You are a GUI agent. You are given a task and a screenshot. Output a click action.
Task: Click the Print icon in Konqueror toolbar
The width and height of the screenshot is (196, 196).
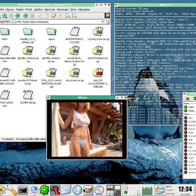pos(60,16)
